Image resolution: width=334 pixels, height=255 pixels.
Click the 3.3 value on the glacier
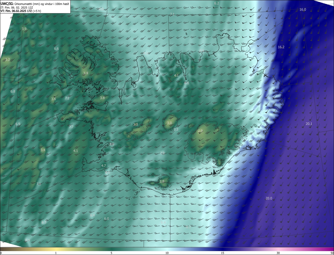(x=135, y=125)
